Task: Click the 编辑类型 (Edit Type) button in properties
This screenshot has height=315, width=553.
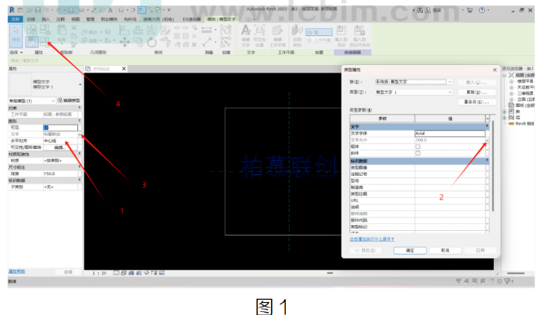Action: [x=69, y=101]
